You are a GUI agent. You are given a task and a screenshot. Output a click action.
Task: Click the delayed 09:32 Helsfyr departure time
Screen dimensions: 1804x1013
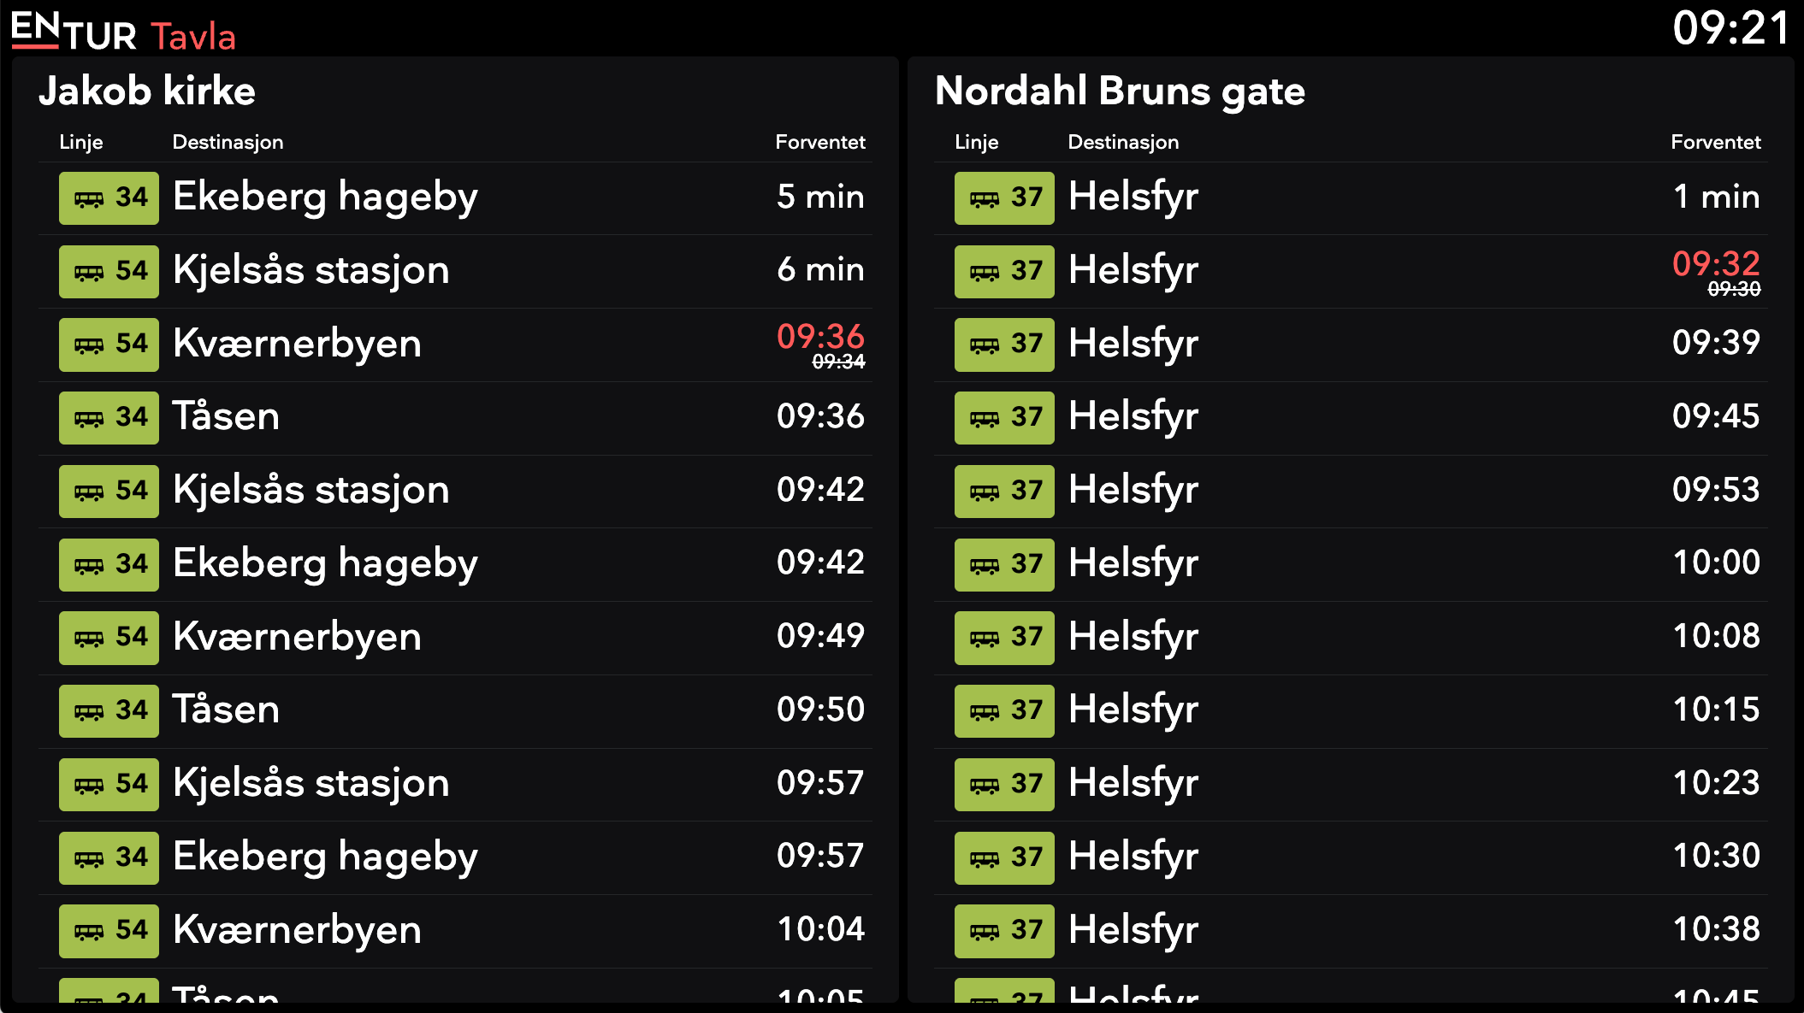(x=1716, y=263)
